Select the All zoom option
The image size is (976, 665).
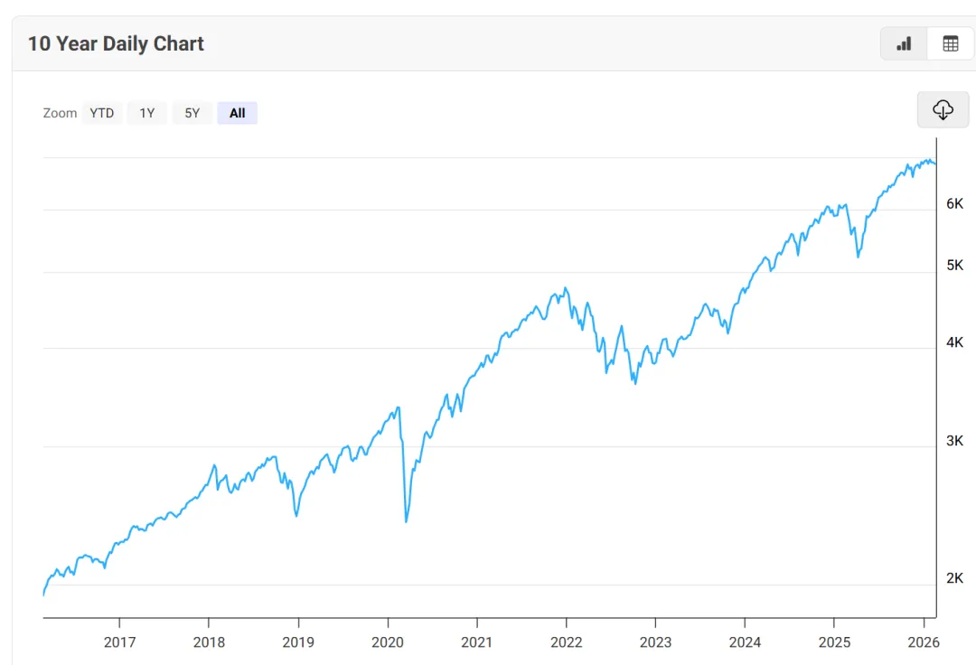coord(237,113)
